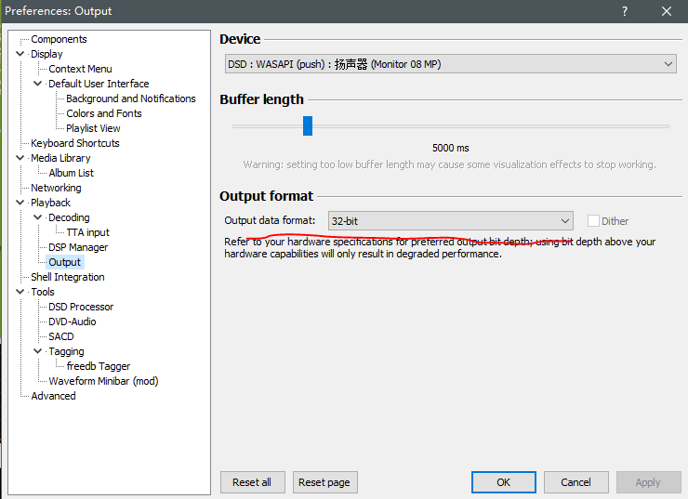Click the Buffer length slider handle
Screen dimensions: 688x499
point(308,126)
